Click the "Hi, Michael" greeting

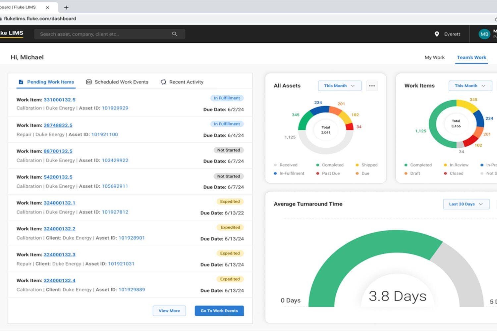(27, 57)
